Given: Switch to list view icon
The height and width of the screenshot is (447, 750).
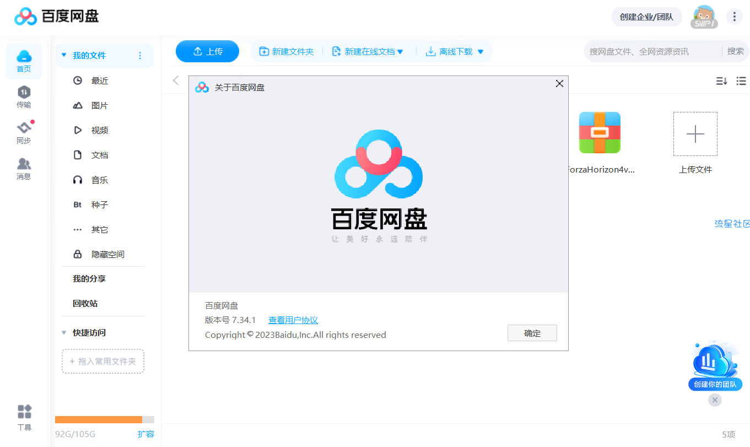Looking at the screenshot, I should (741, 81).
